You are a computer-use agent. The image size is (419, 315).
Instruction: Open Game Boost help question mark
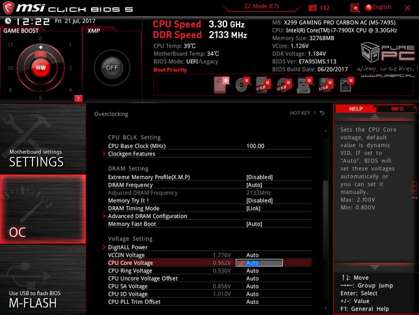click(x=78, y=98)
